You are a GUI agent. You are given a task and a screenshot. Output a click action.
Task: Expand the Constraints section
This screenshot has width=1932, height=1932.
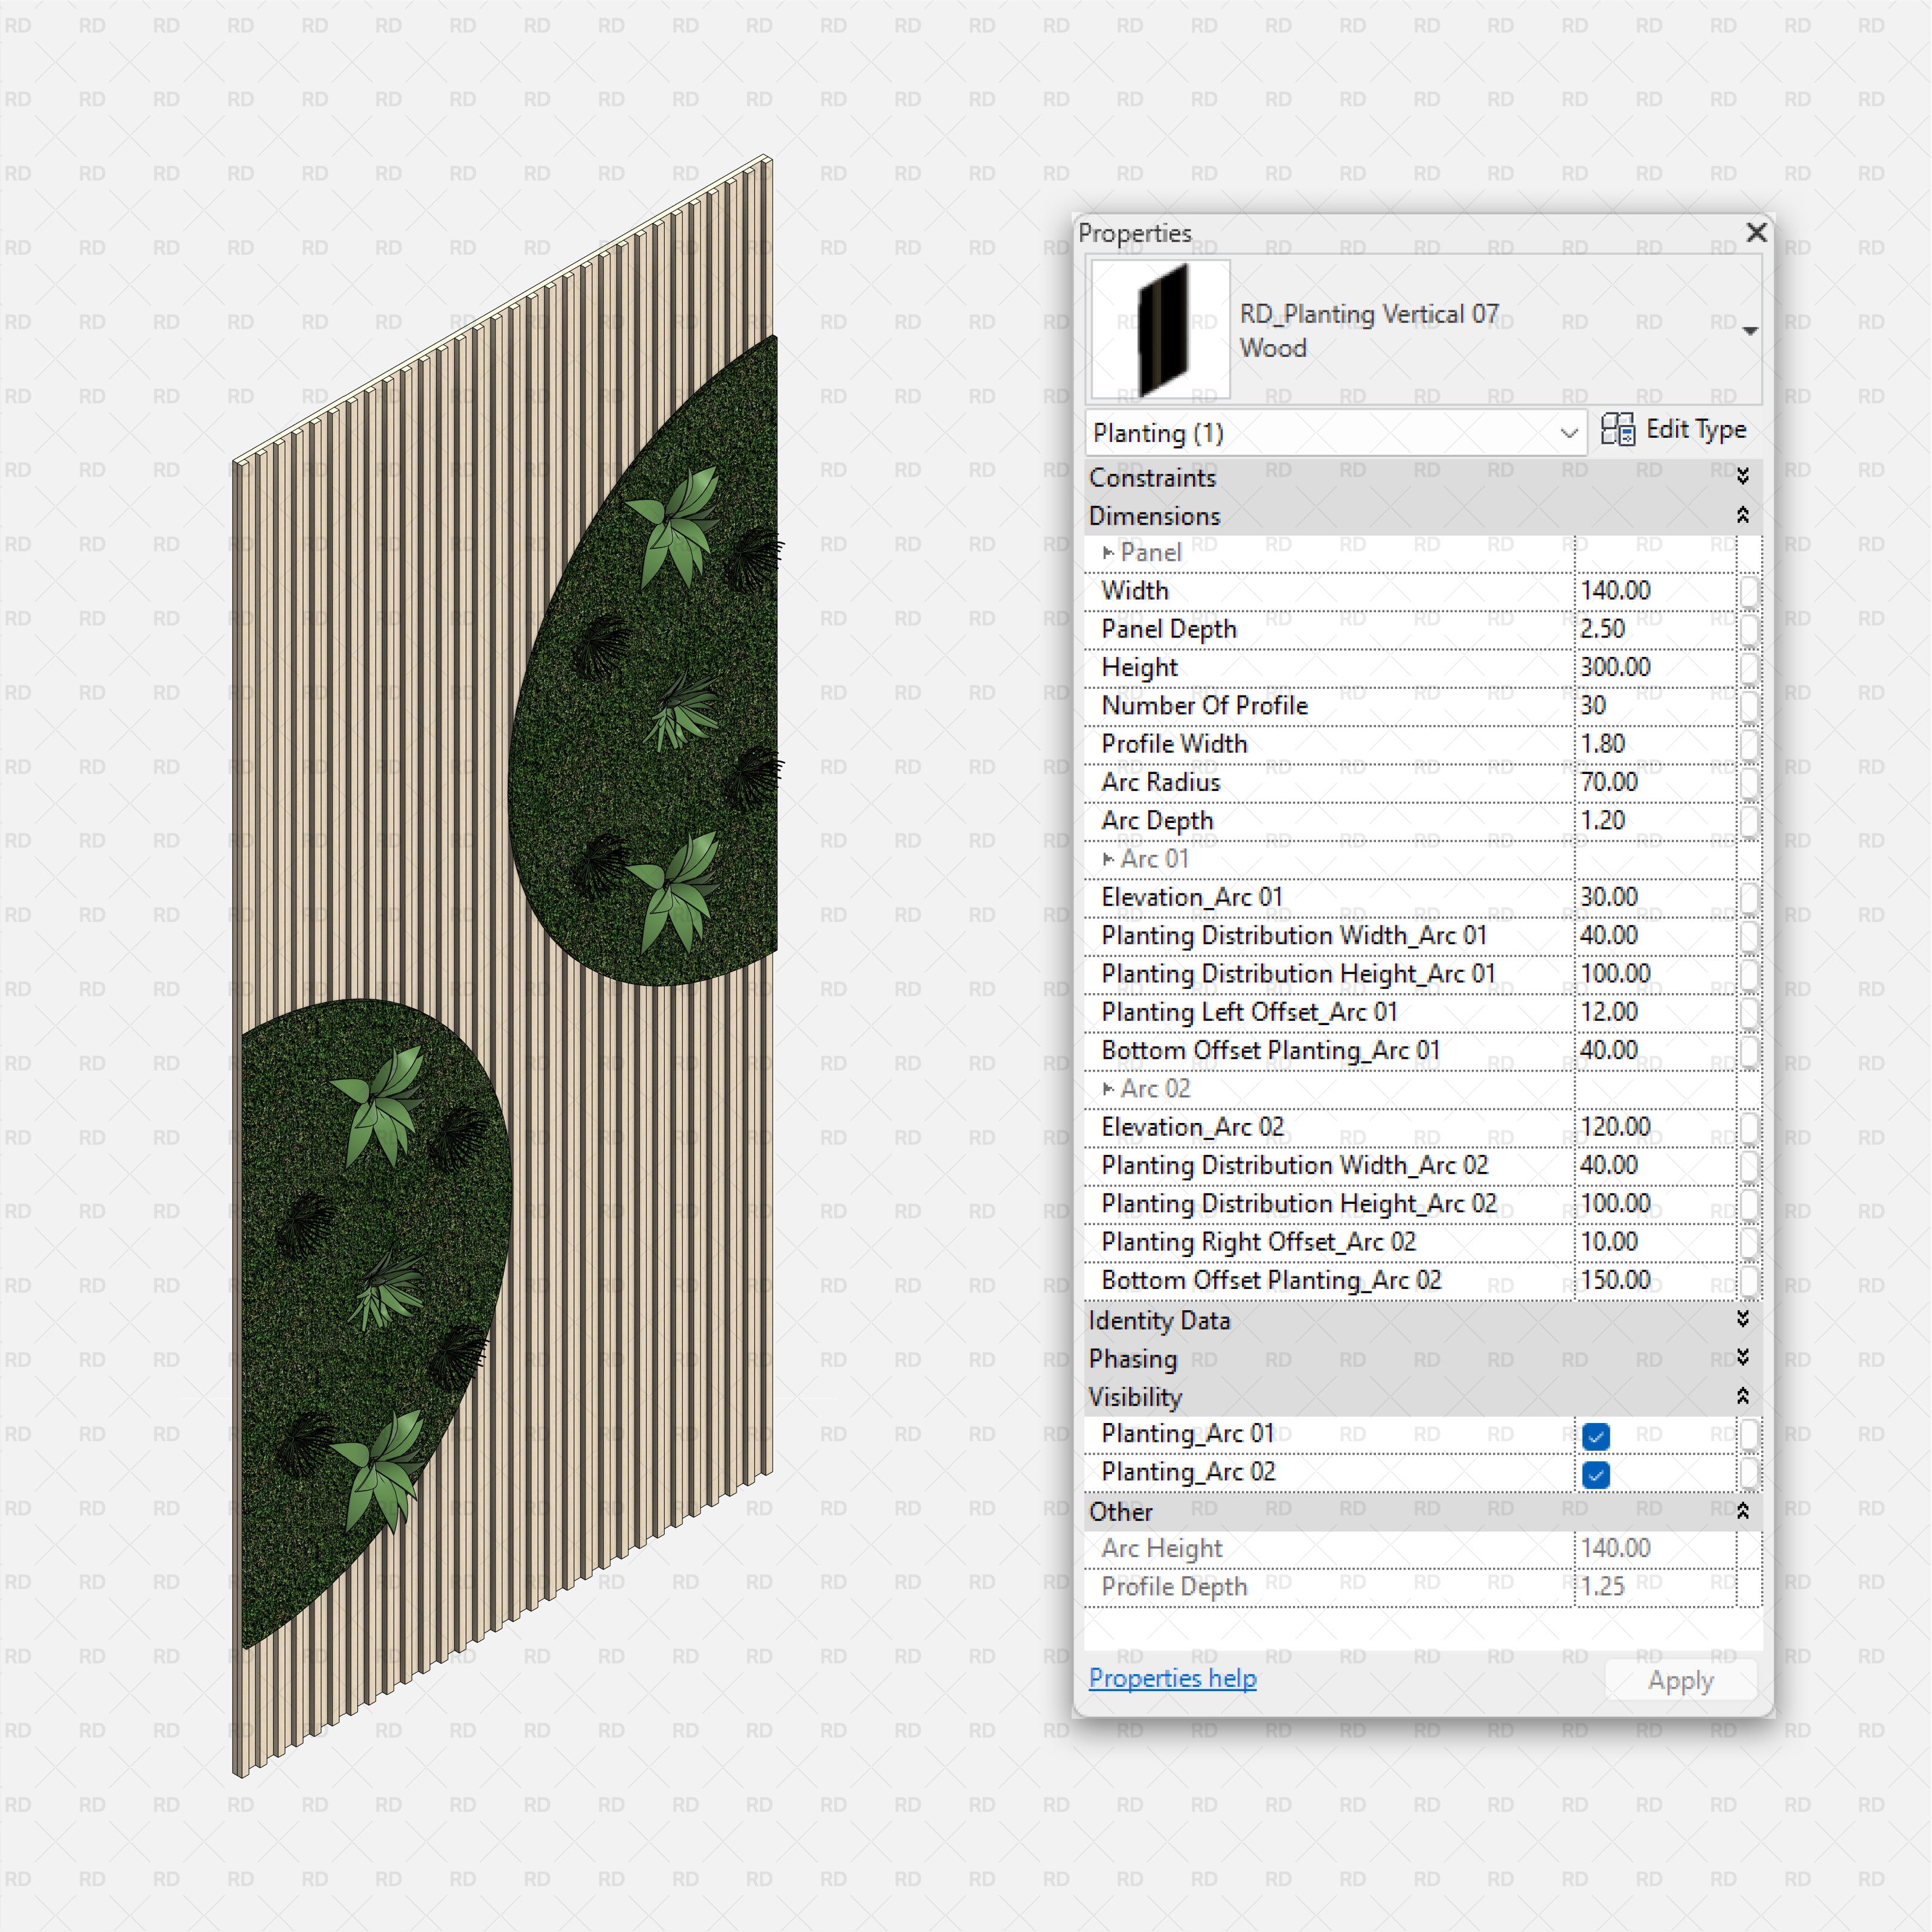[1742, 476]
